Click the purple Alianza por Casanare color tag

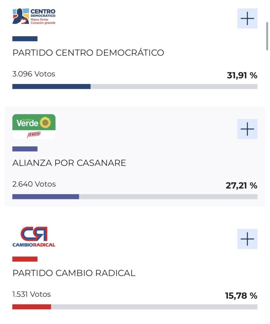25,149
